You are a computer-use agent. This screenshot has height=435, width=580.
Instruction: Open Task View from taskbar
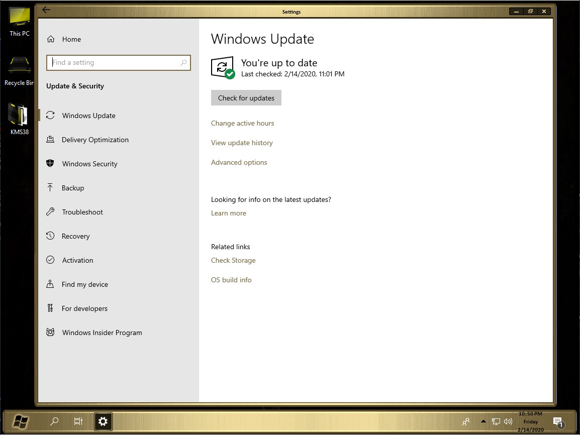(78, 421)
